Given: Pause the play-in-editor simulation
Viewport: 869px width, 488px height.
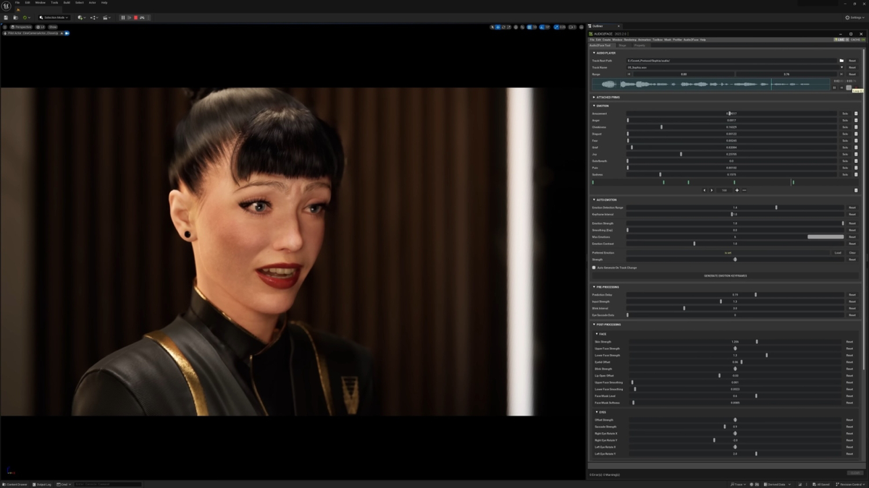Looking at the screenshot, I should coord(123,17).
